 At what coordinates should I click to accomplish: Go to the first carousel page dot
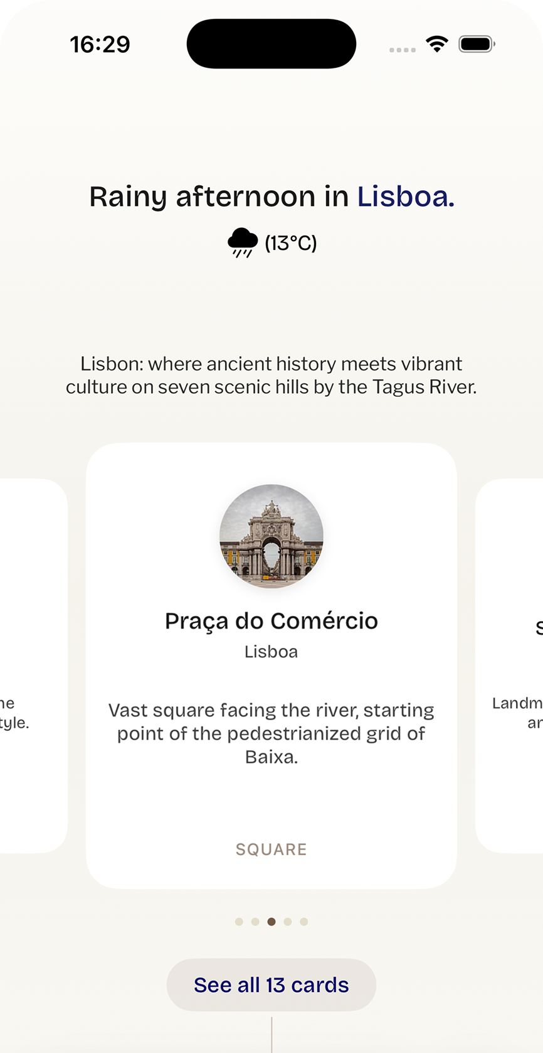[239, 922]
